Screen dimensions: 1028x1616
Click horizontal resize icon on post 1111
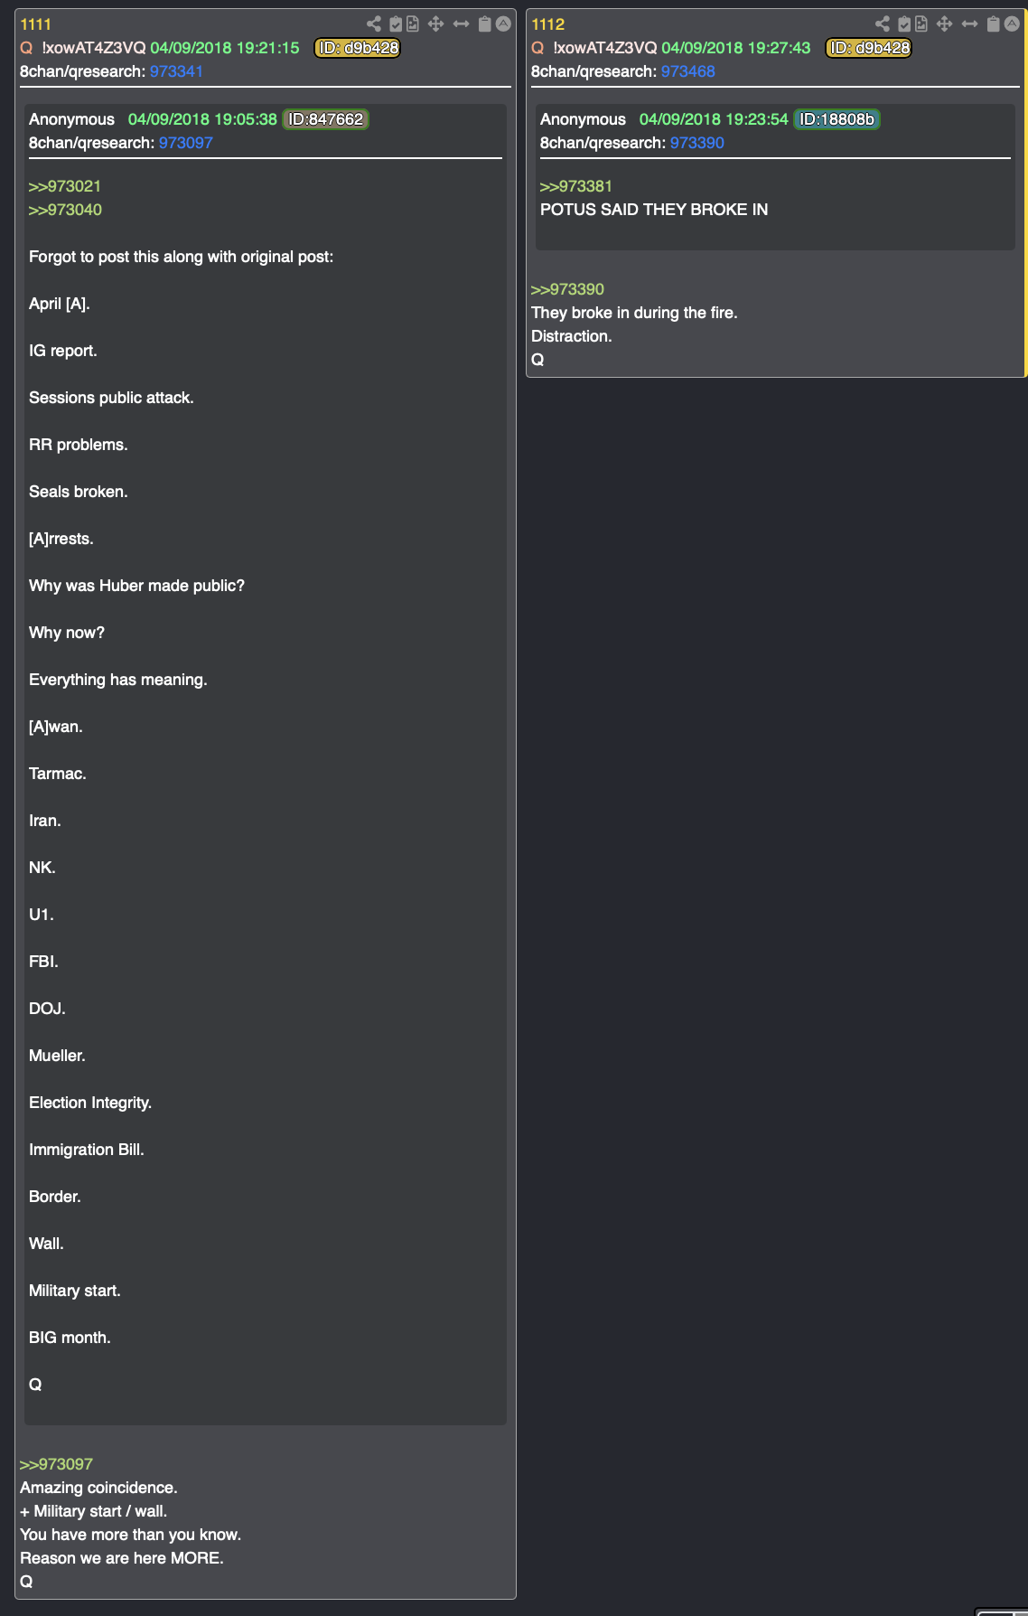coord(461,24)
